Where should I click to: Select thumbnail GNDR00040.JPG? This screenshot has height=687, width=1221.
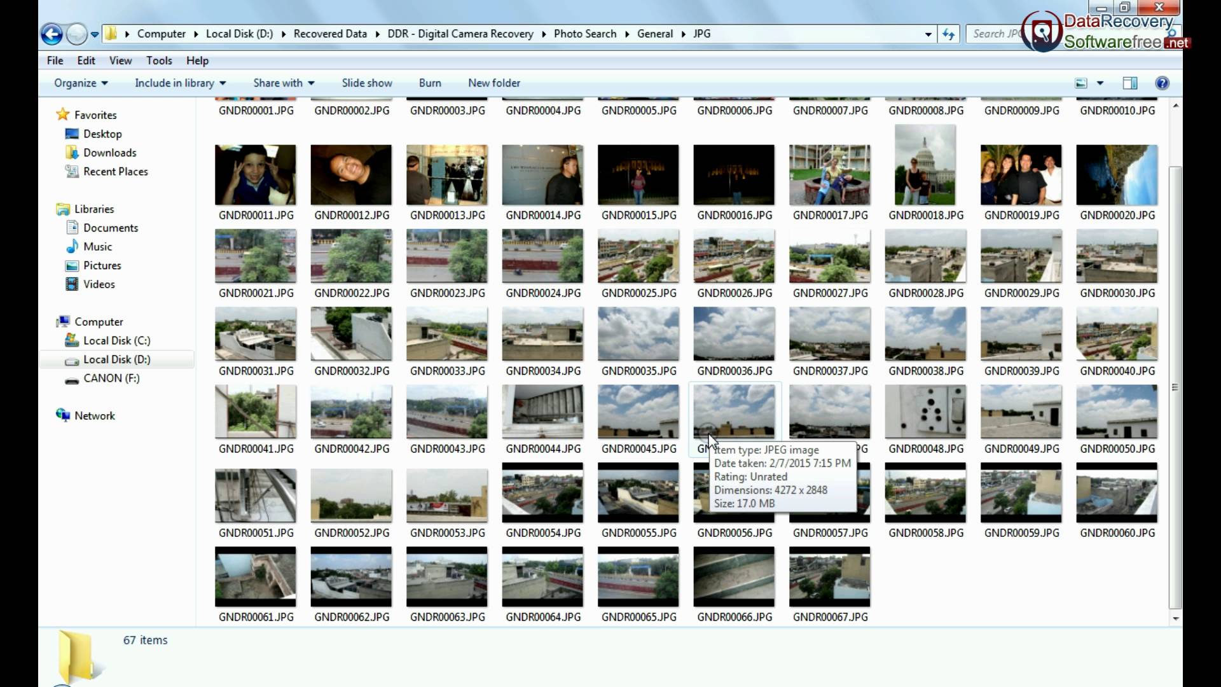(1117, 334)
